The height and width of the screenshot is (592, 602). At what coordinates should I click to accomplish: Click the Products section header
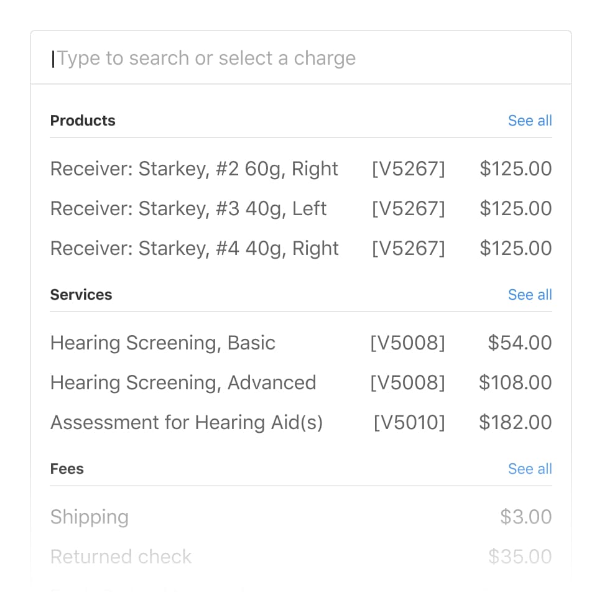click(83, 121)
